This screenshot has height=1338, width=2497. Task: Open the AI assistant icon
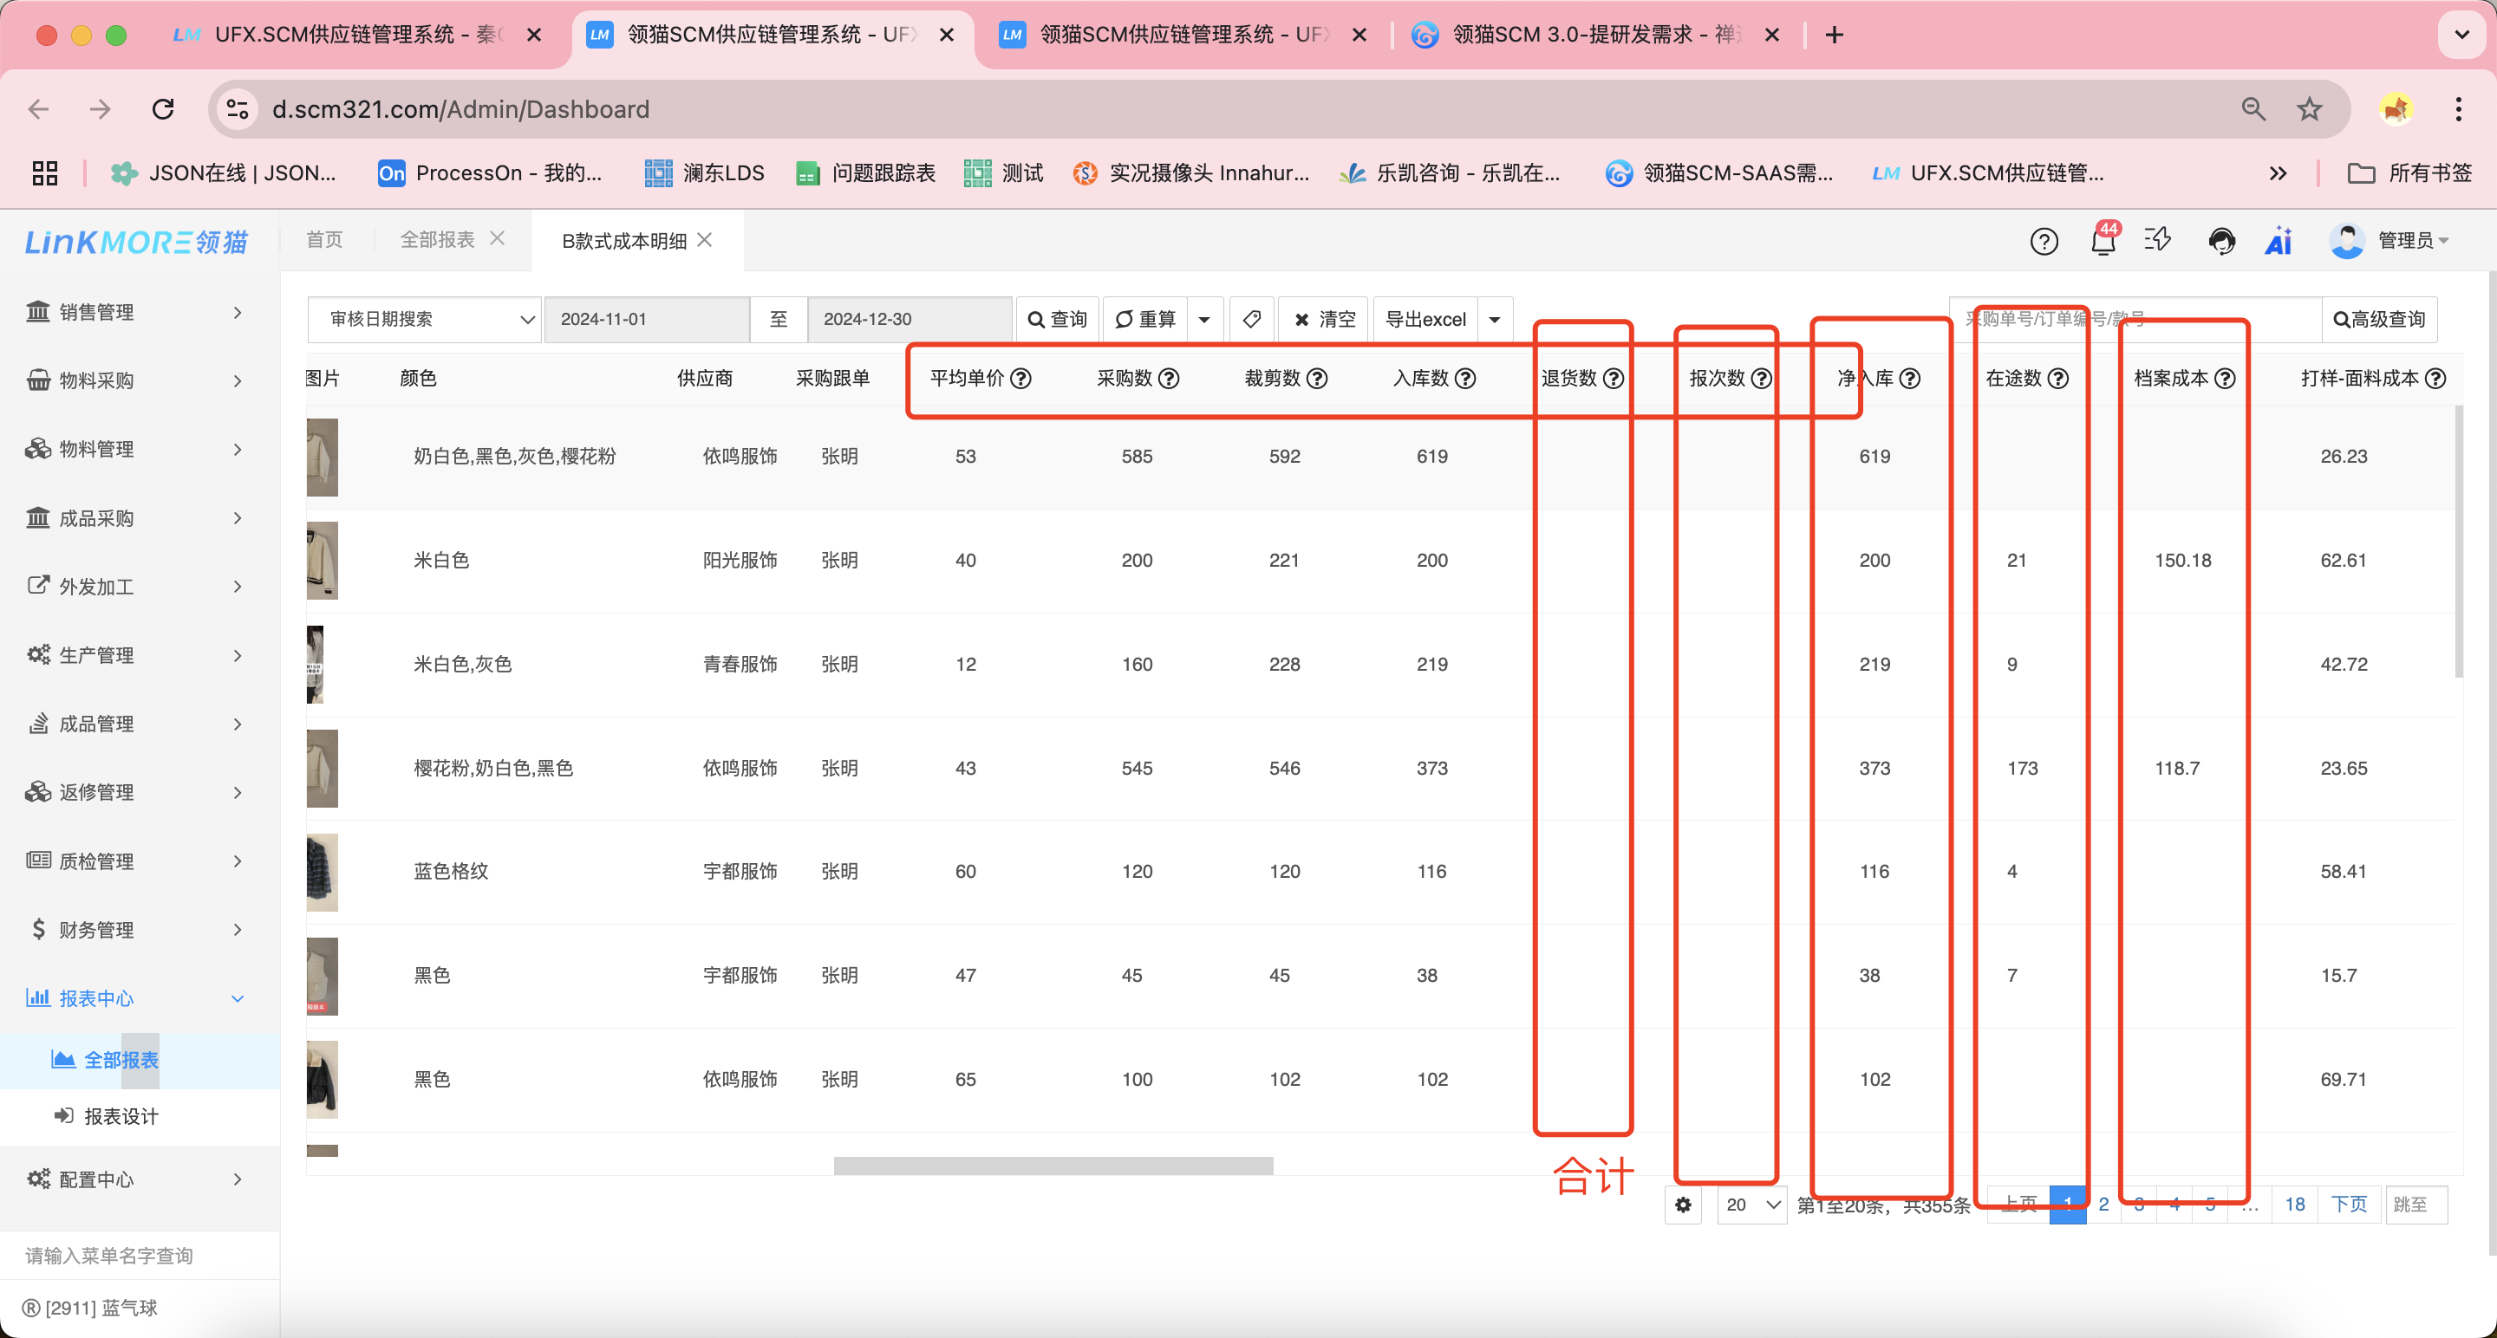click(2278, 240)
